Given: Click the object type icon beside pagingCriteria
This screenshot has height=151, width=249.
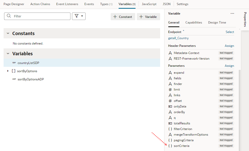Looking at the screenshot, I should (170, 140).
